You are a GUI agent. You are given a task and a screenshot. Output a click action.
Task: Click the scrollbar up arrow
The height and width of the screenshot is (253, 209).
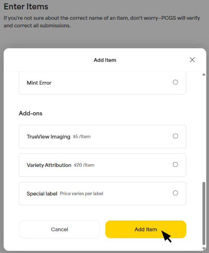(x=204, y=74)
